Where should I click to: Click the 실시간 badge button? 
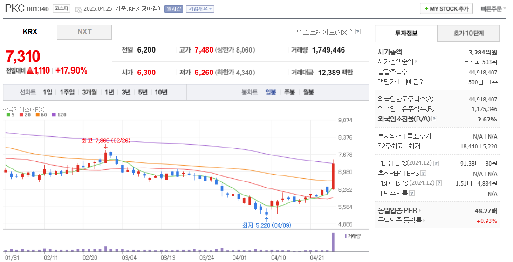point(174,9)
